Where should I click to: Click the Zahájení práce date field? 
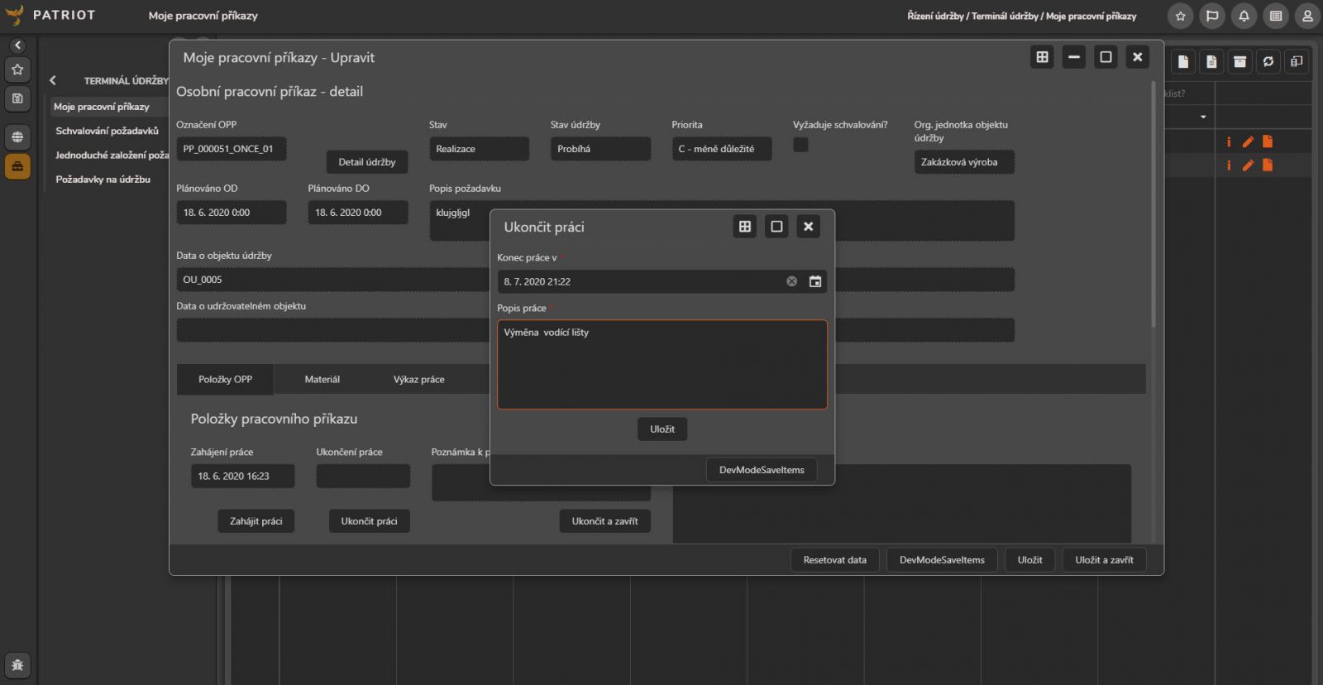[x=243, y=477]
